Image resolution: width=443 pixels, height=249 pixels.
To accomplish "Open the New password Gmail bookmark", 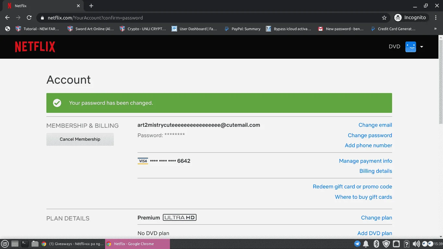I will coord(341,29).
